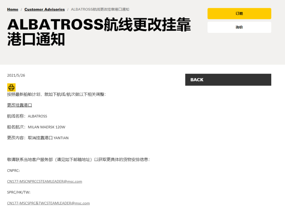Navigate to Customer Advisories page

[x=44, y=9]
